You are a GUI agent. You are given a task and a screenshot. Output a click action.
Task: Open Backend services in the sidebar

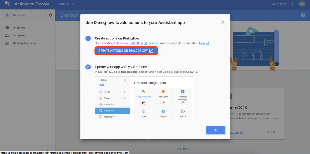pos(25,43)
